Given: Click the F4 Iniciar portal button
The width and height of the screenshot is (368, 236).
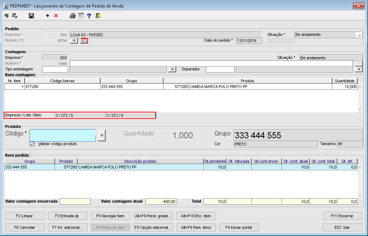Looking at the screenshot, I should pos(239,227).
